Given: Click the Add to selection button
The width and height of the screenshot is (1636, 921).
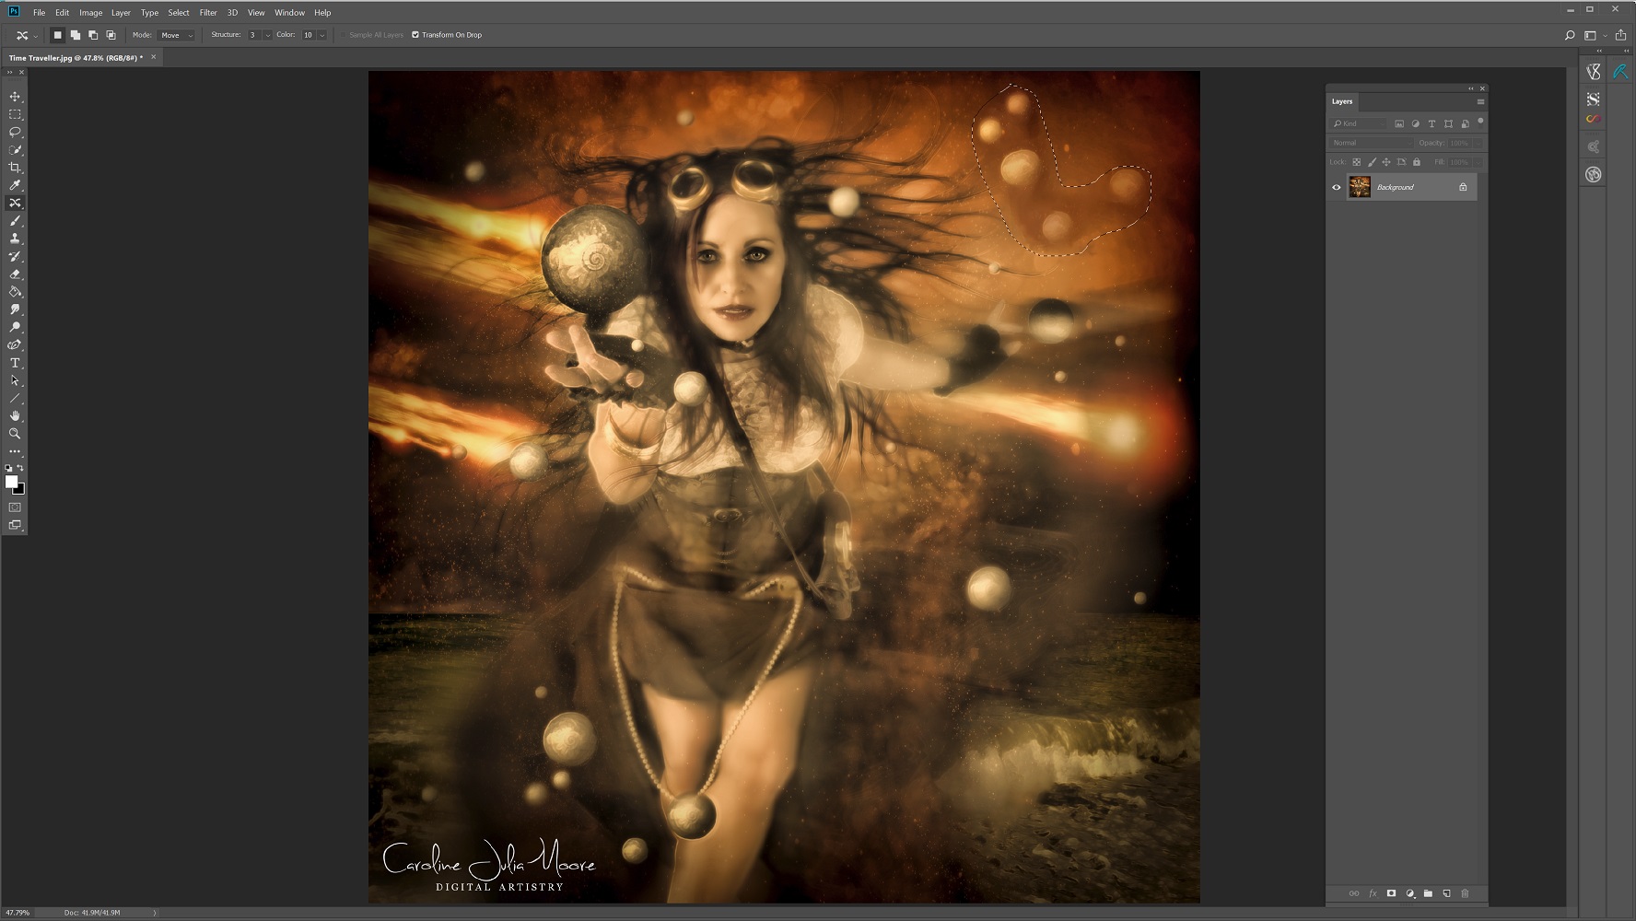Looking at the screenshot, I should tap(76, 35).
